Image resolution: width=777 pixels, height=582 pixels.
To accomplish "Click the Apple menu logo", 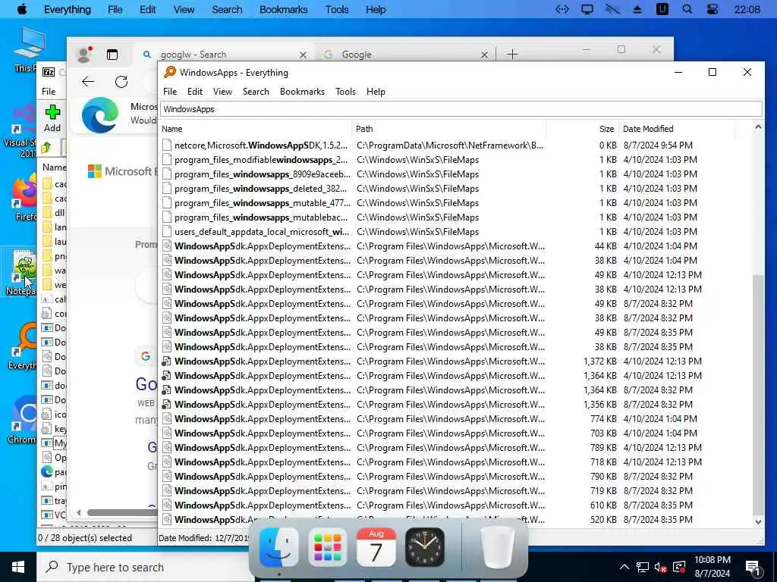I will click(22, 9).
